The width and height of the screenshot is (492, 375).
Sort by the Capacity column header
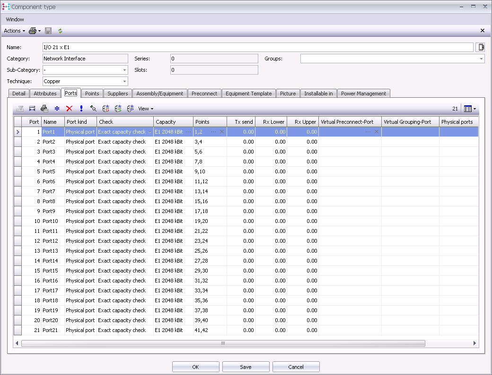click(x=173, y=122)
